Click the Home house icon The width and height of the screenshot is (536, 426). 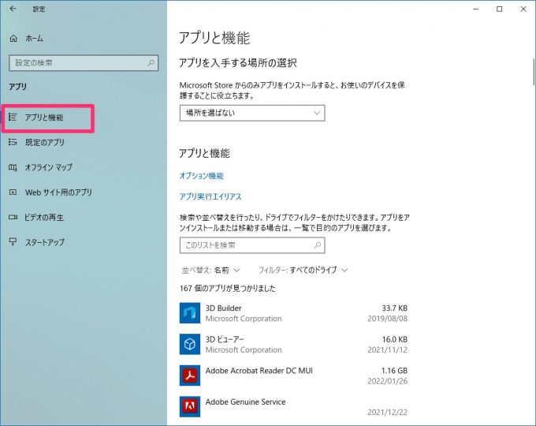tap(13, 39)
